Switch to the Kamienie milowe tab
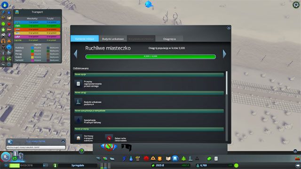This screenshot has height=169, width=301. 85,38
